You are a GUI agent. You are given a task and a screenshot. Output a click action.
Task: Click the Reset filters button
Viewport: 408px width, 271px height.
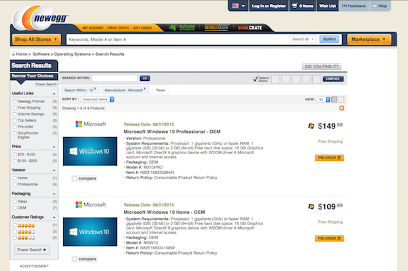(x=160, y=90)
